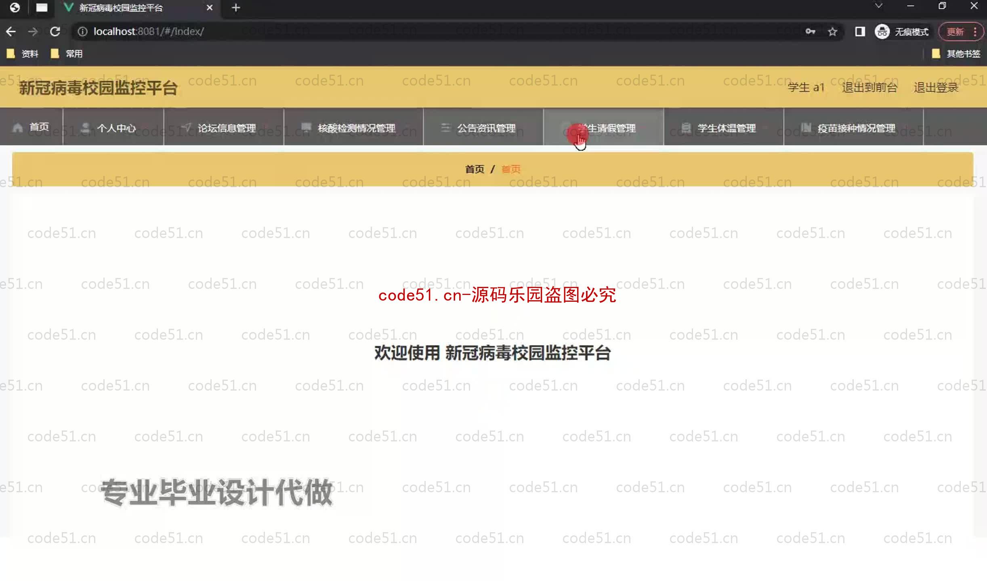The image size is (987, 581).
Task: Click the home icon in 首页 menu
Action: pyautogui.click(x=18, y=127)
